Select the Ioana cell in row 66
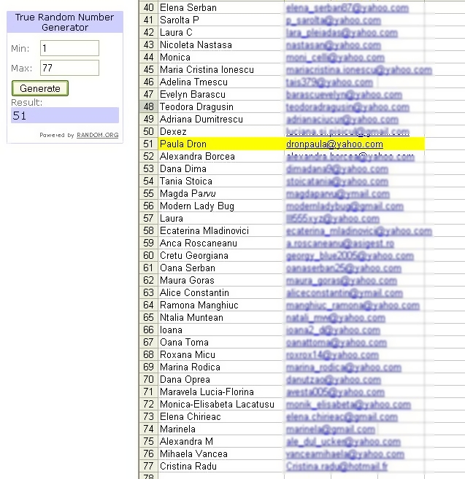Viewport: 465px width, 479px height. (x=221, y=330)
